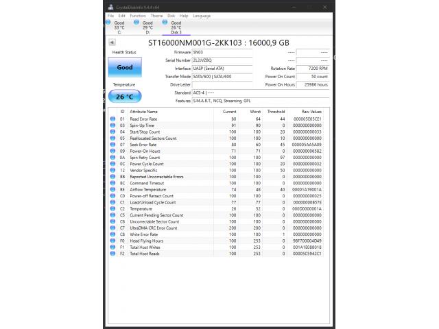Switch to the D: drive tab
The height and width of the screenshot is (329, 439).
(147, 27)
